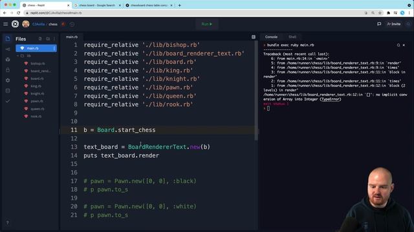Screen dimensions: 414x232
Task: Open the Database sidebar icon
Action: coord(8,91)
